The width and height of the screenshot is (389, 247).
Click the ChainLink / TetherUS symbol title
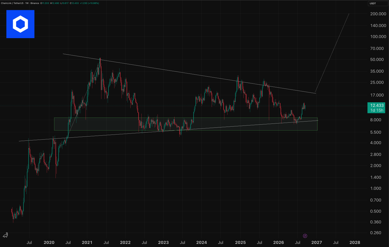12,3
